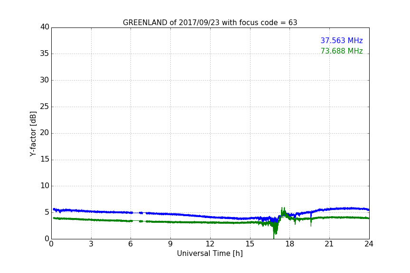
Task: Click the chart title 'GREENLAND of 2017/09/23 with focus code = 63'
Action: [x=210, y=23]
